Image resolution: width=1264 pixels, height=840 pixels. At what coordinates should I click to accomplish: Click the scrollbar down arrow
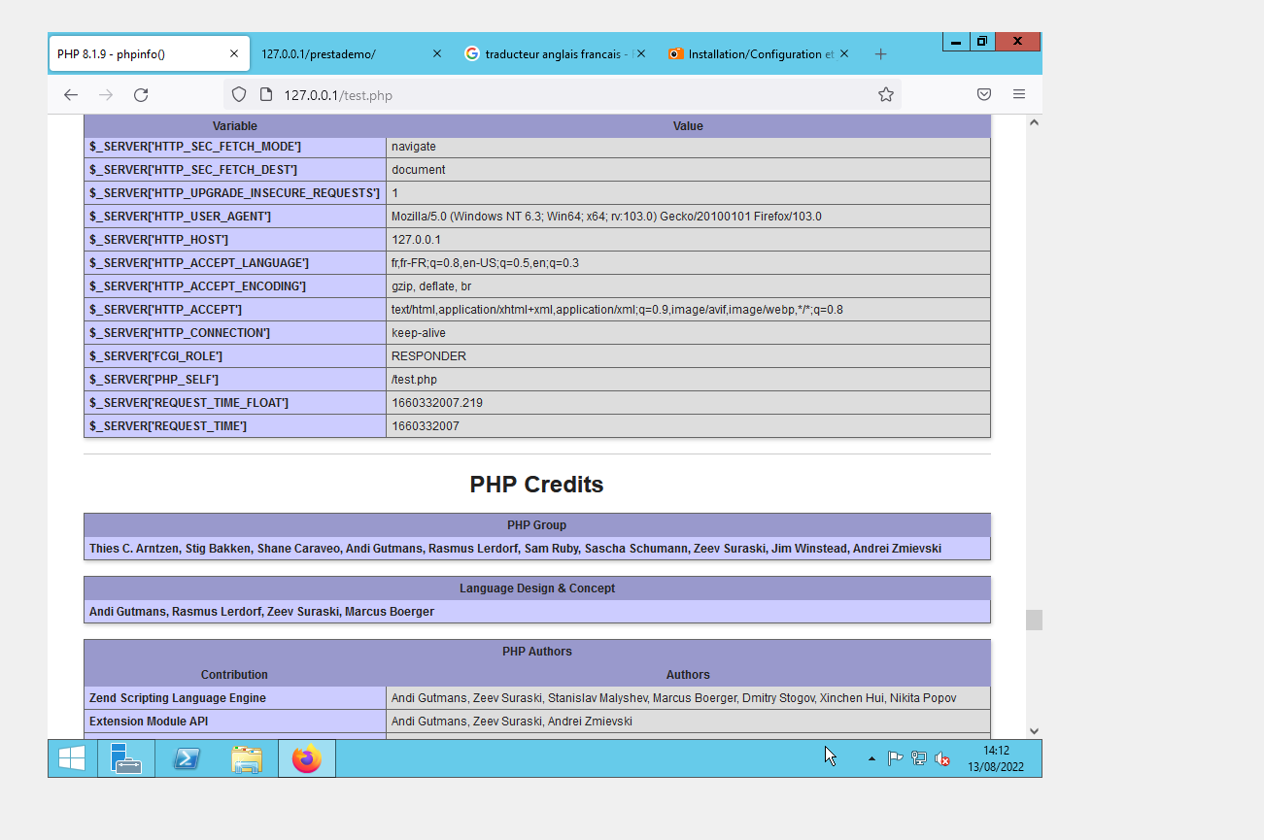tap(1034, 731)
